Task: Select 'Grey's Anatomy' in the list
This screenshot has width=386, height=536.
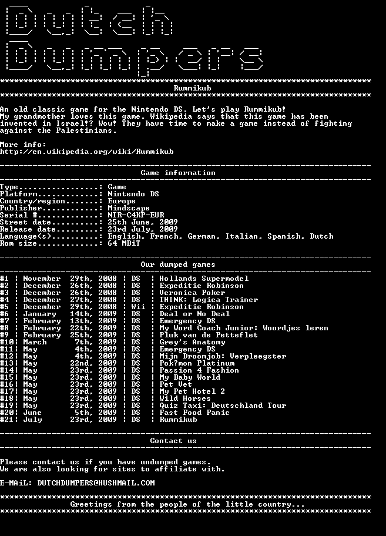Action: (192, 342)
